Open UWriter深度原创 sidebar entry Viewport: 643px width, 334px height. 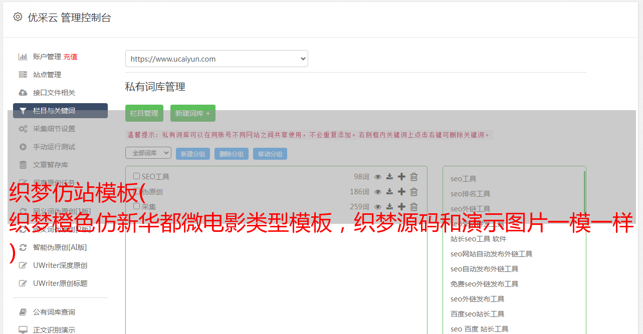(x=60, y=265)
